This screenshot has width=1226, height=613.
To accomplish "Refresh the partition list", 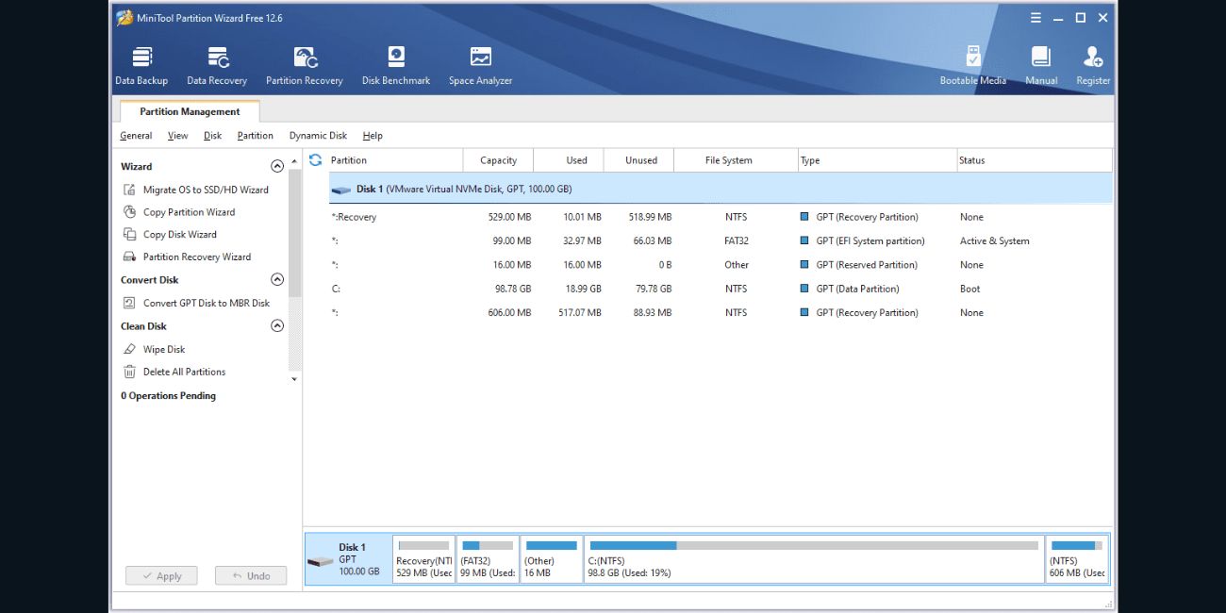I will [x=315, y=159].
